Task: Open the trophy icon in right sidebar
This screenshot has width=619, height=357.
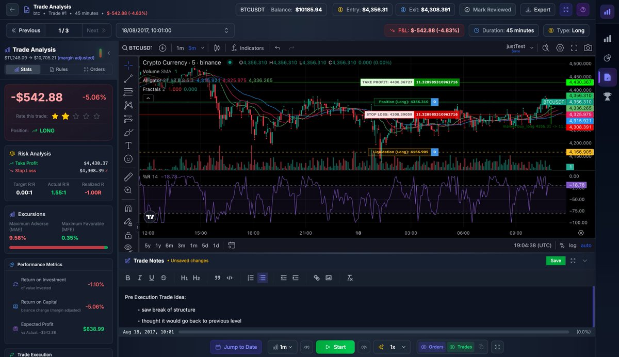Action: click(607, 96)
